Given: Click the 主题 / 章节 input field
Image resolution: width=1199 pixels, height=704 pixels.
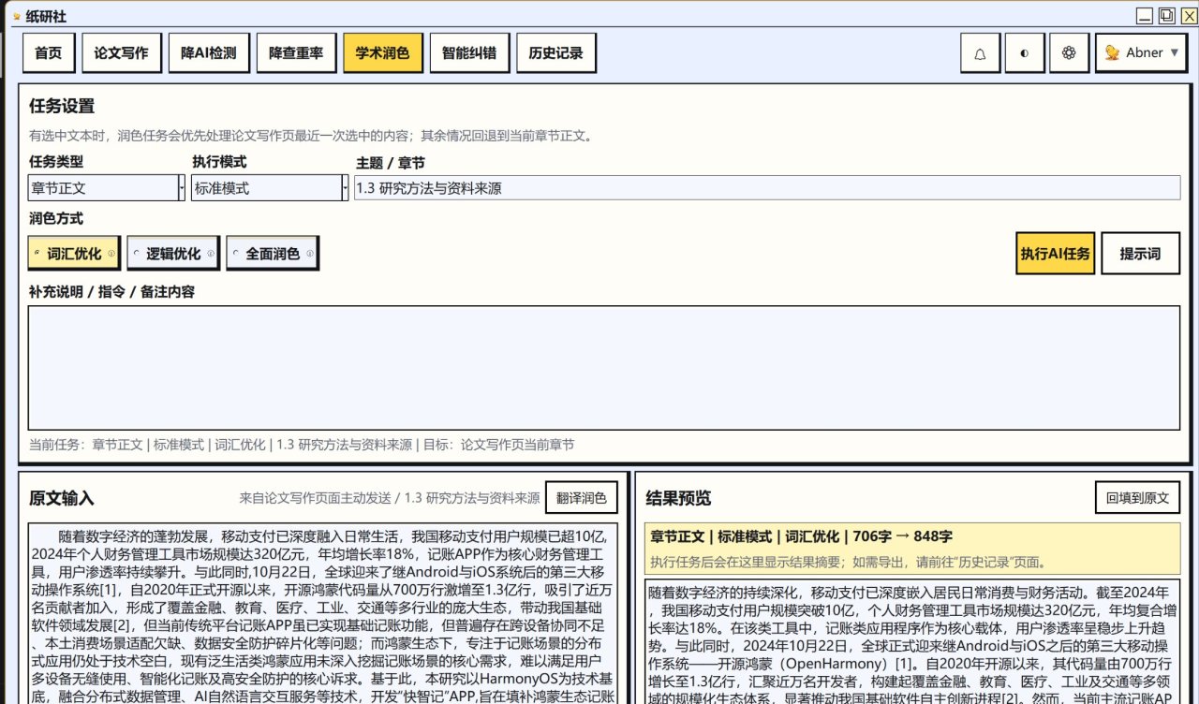Looking at the screenshot, I should point(766,188).
